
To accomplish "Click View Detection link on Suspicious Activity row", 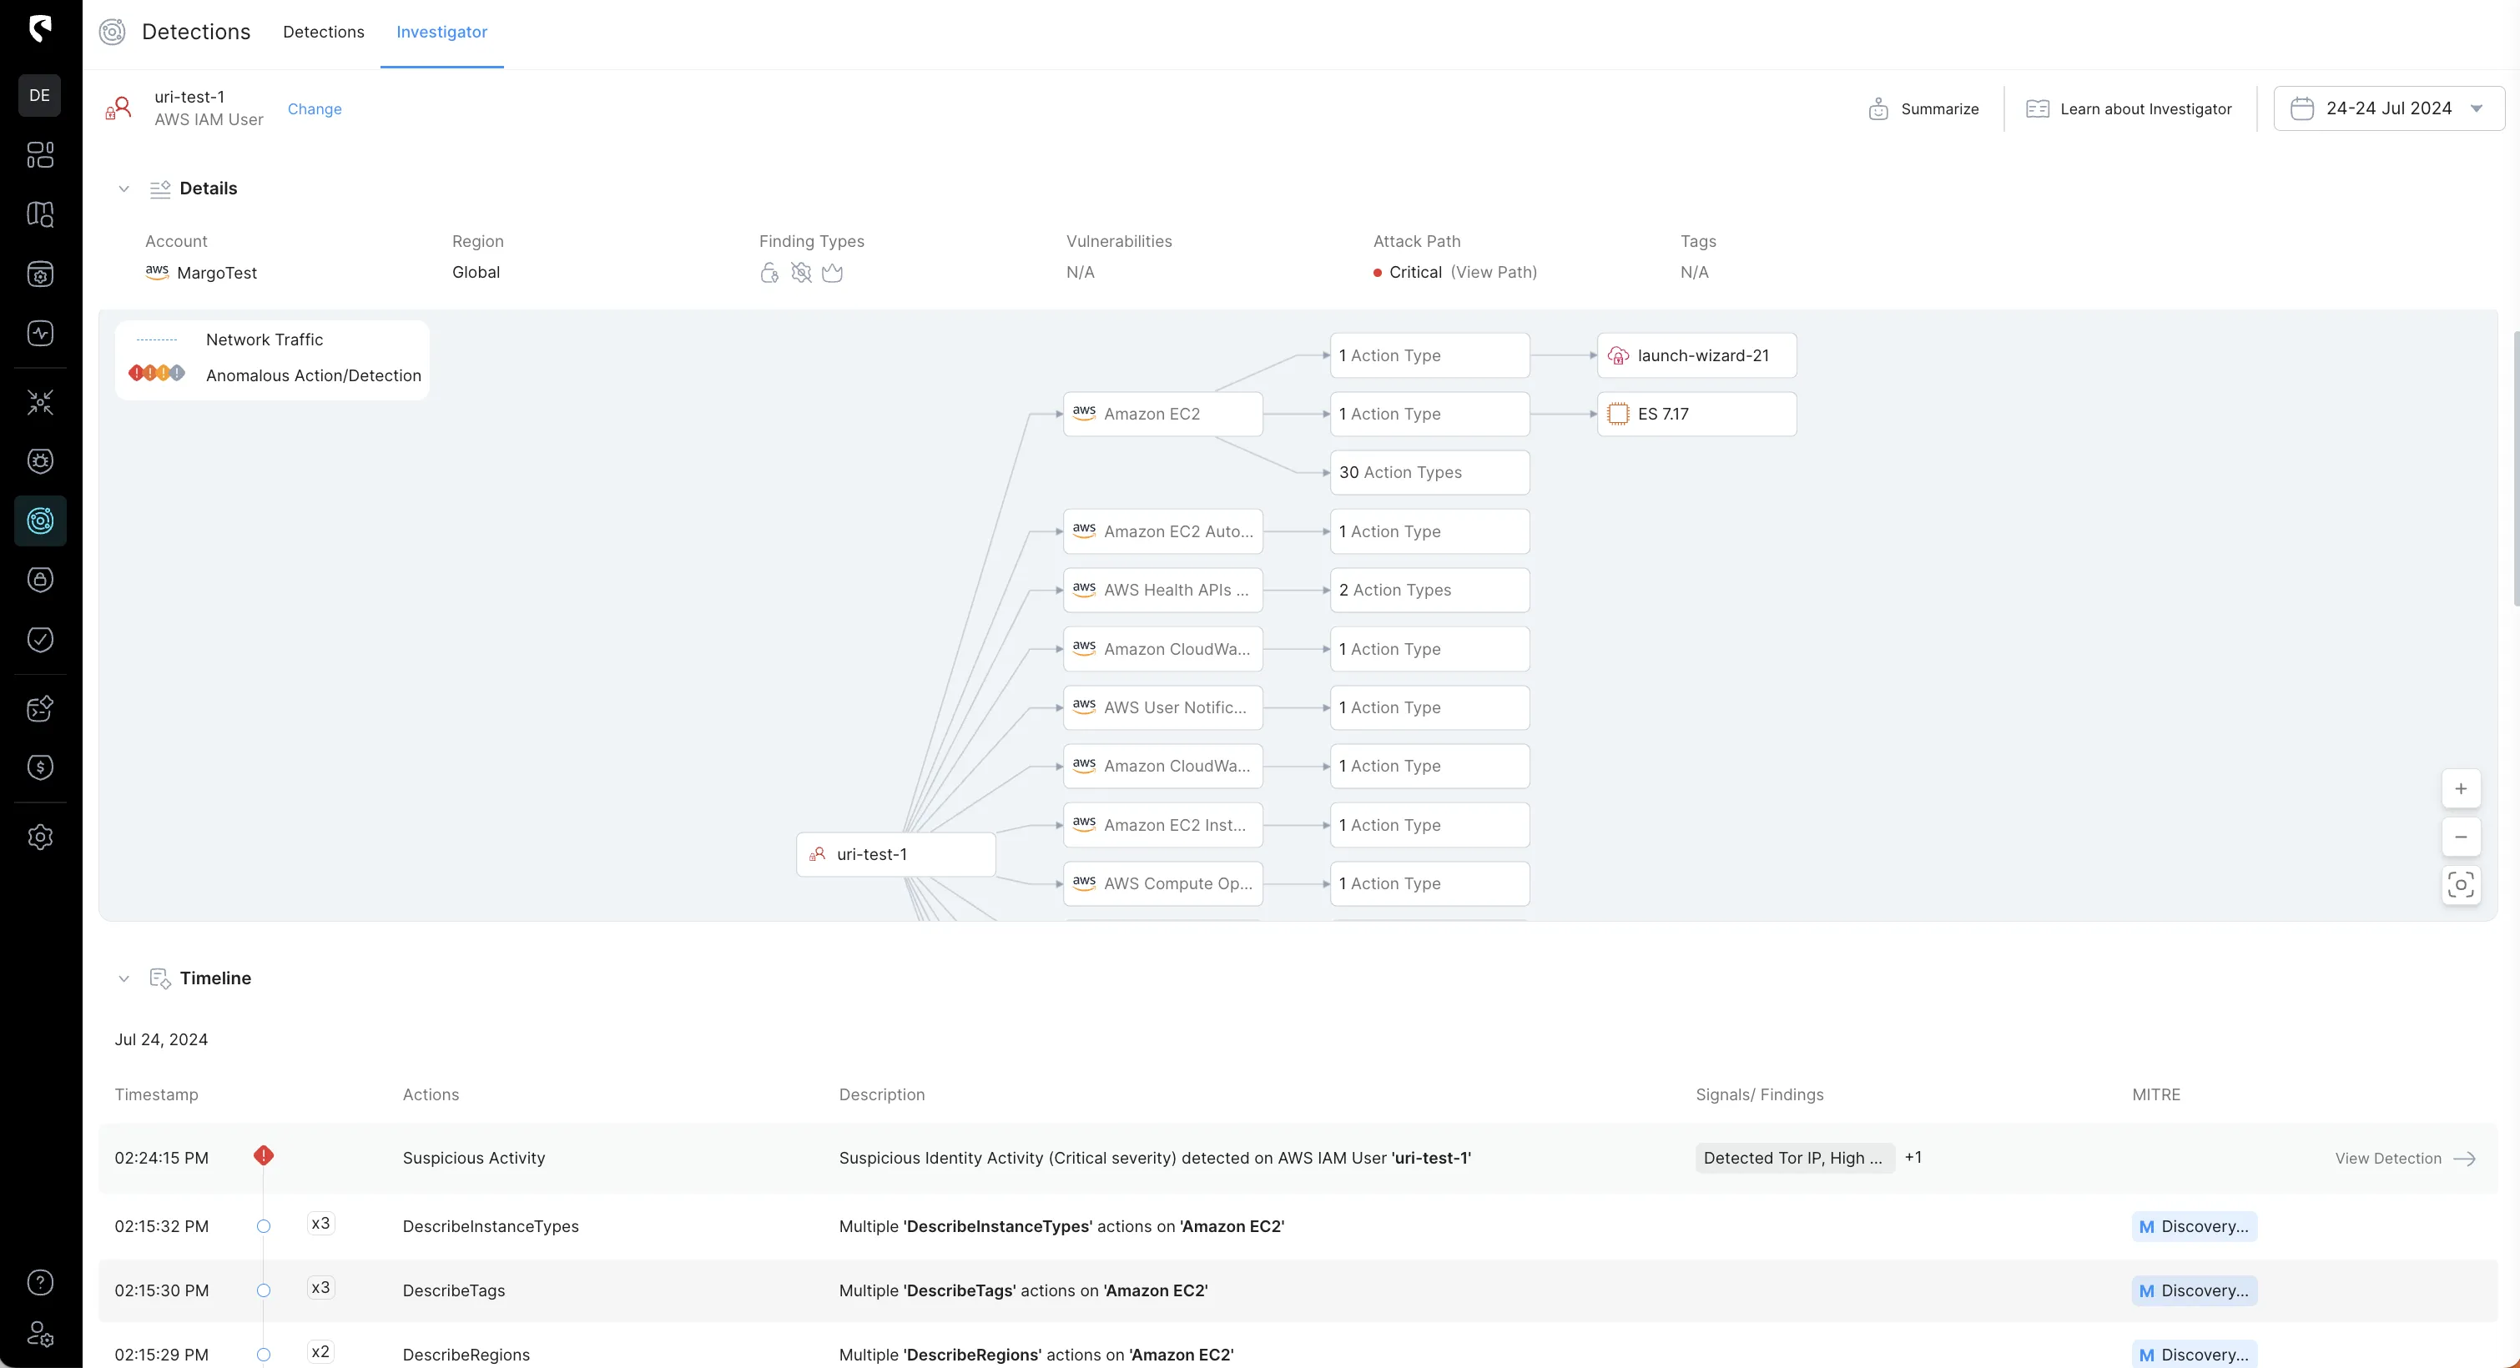I will pyautogui.click(x=2406, y=1159).
